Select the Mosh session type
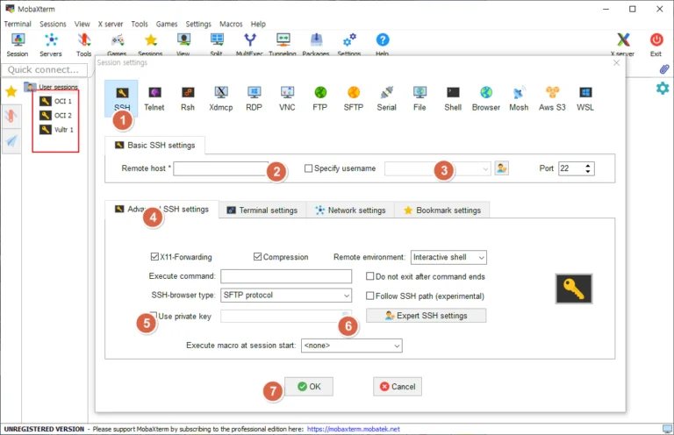 pos(519,98)
